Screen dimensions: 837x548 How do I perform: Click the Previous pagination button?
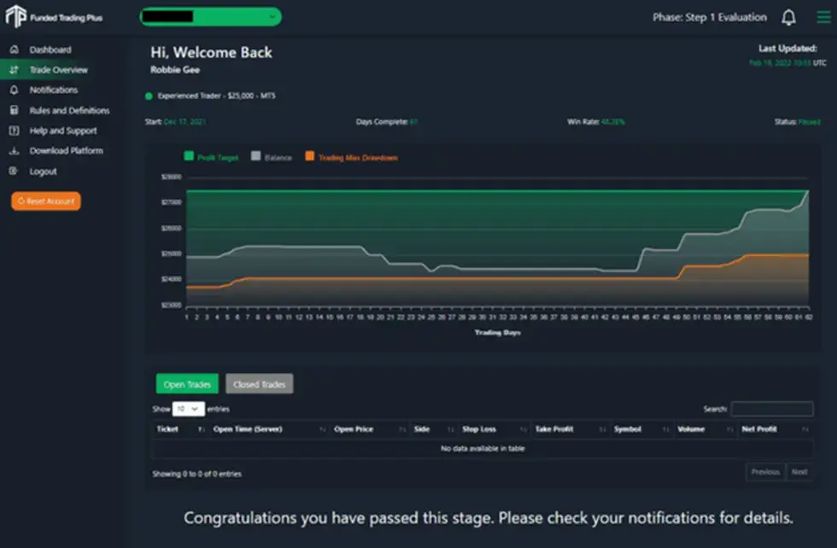[765, 472]
